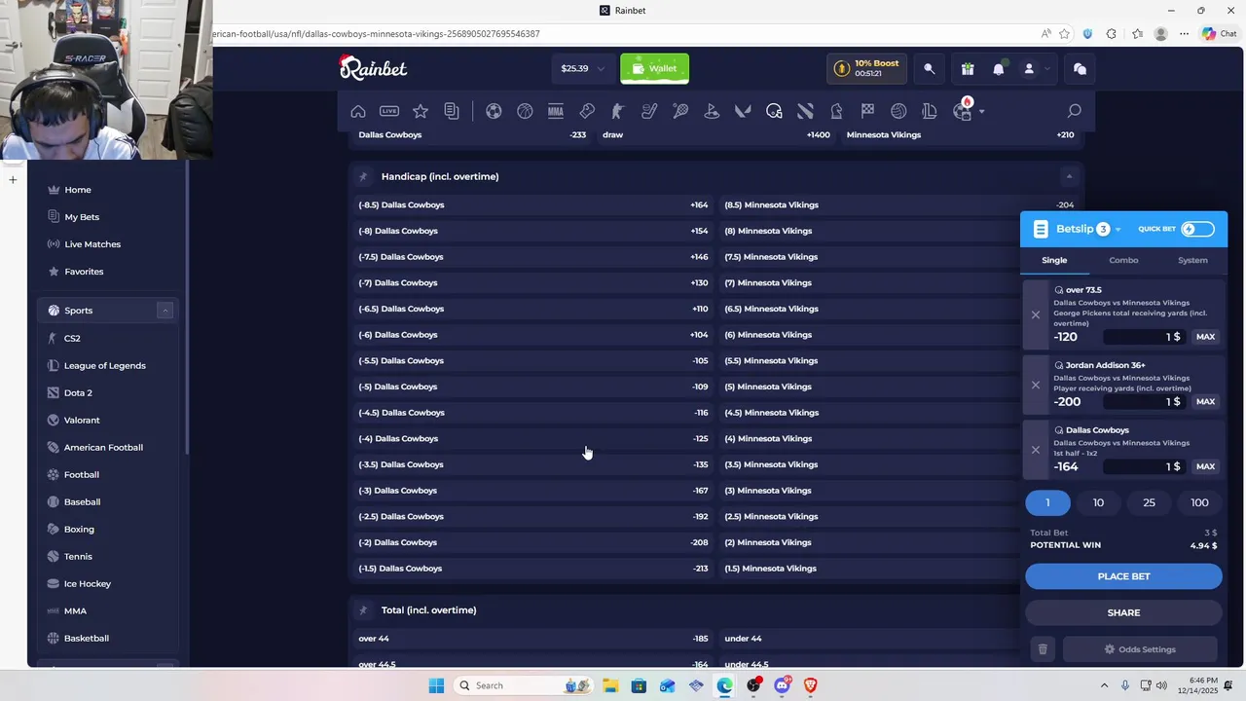Image resolution: width=1246 pixels, height=701 pixels.
Task: Select the chess knight icon
Action: coord(836,111)
